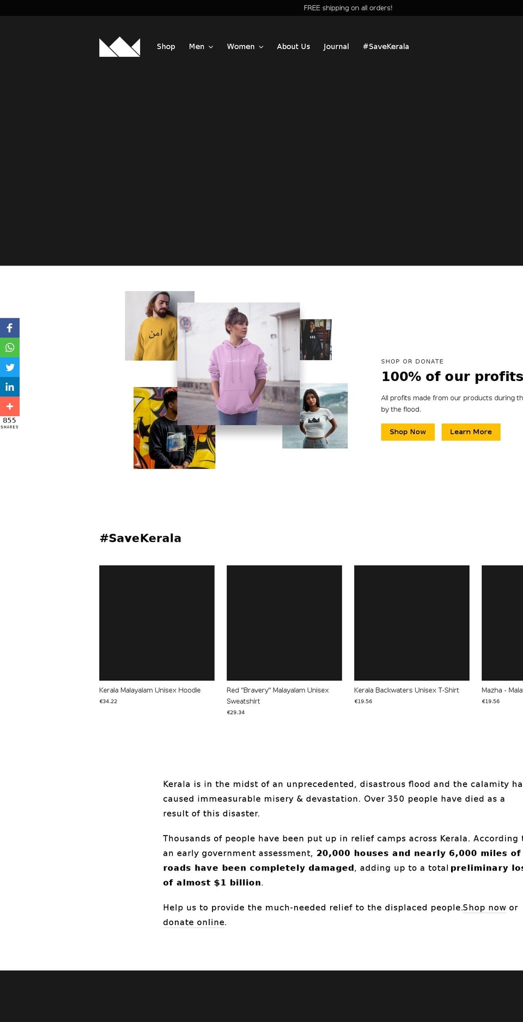Open more sharing options plus icon
The image size is (523, 1022).
[x=10, y=407]
